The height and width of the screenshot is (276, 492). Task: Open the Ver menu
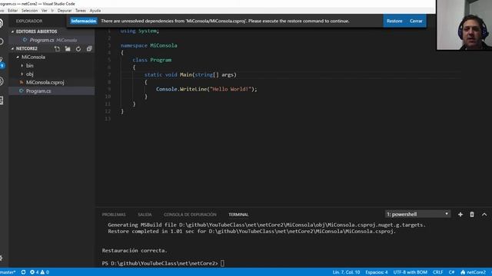coord(45,11)
